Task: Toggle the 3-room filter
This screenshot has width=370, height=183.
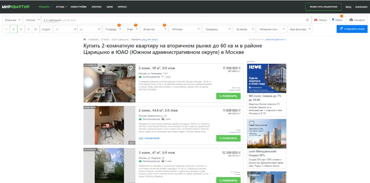Action: click(x=21, y=29)
